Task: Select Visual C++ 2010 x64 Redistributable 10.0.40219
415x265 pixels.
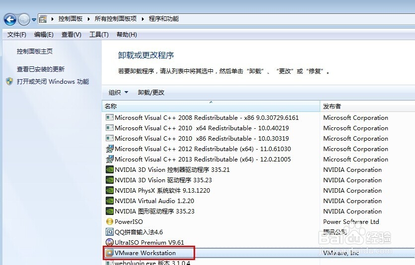Action: point(202,128)
